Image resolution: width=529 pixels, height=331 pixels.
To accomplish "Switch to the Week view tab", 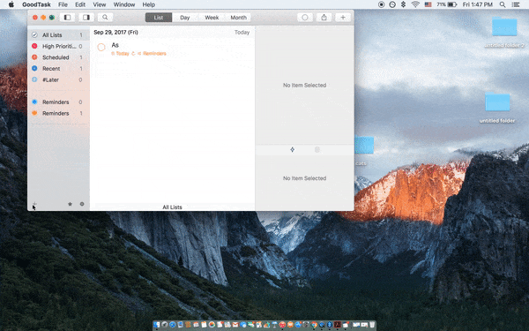I will tap(212, 18).
